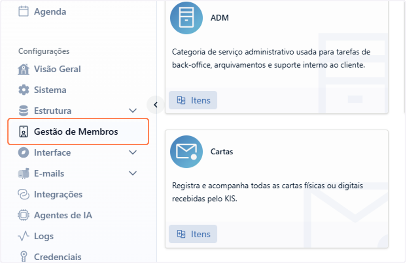This screenshot has width=406, height=263.
Task: Click the Logs pulse icon
Action: (23, 236)
